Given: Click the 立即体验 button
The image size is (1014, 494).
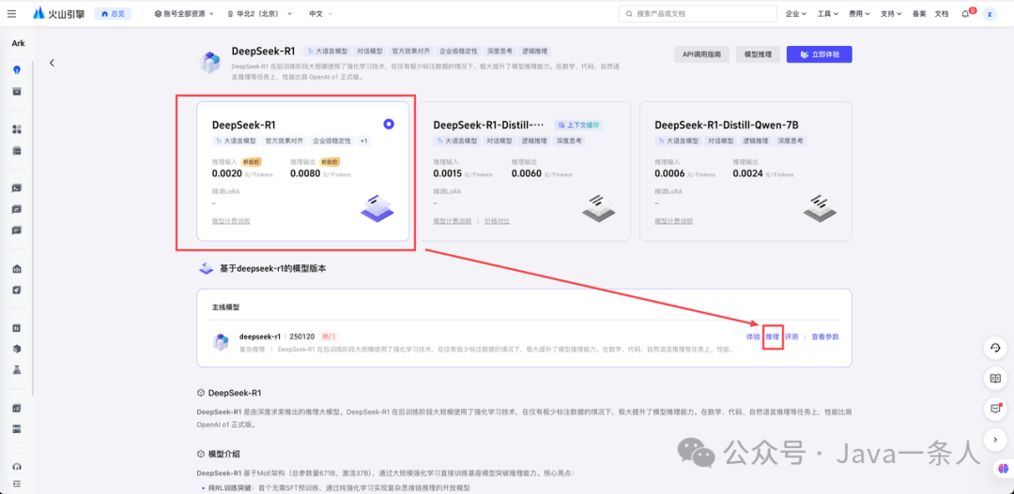Looking at the screenshot, I should pyautogui.click(x=820, y=55).
